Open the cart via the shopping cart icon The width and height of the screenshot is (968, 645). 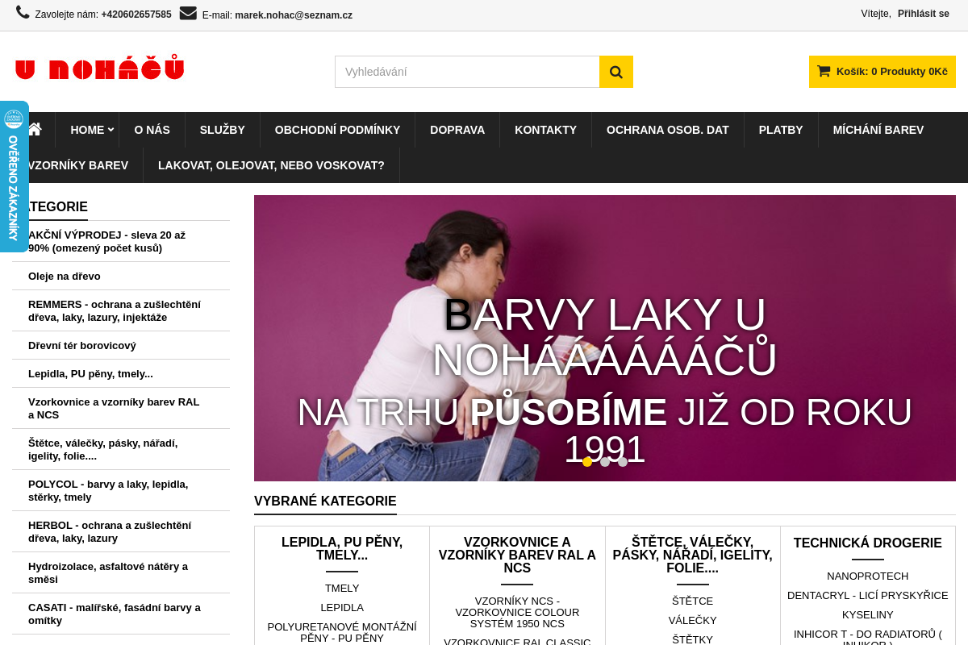(x=823, y=71)
